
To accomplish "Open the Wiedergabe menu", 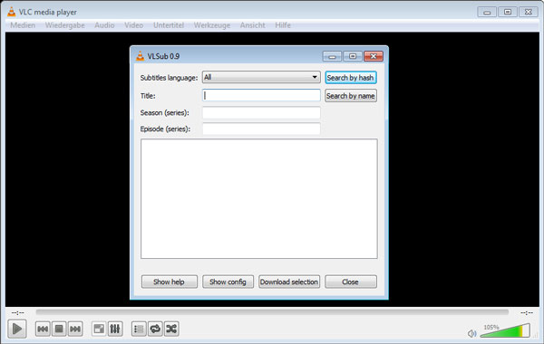I will point(65,25).
